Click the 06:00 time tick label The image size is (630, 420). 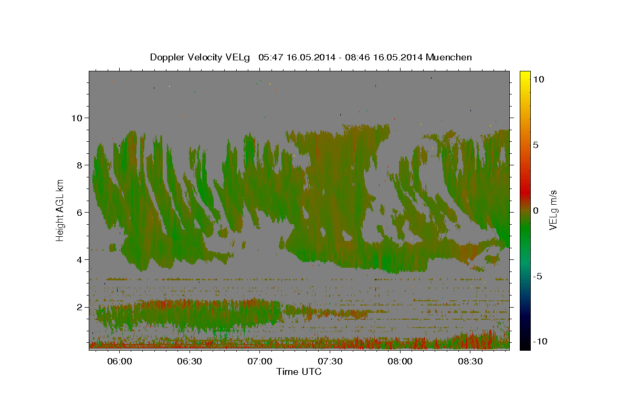119,362
